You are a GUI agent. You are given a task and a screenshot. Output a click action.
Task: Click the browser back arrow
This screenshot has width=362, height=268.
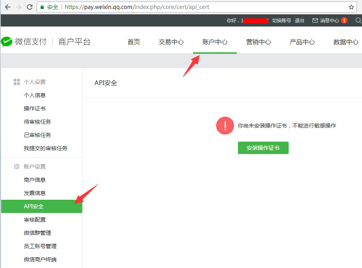tap(7, 7)
